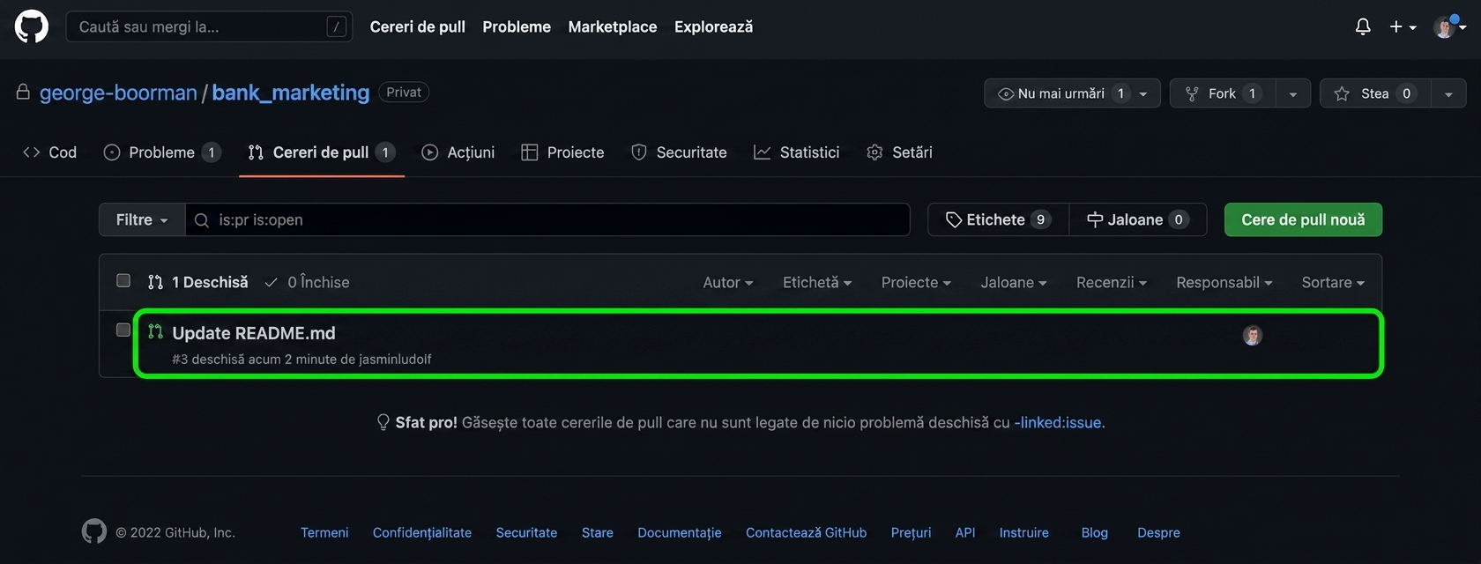This screenshot has width=1481, height=564.
Task: Open the notifications bell
Action: (x=1363, y=27)
